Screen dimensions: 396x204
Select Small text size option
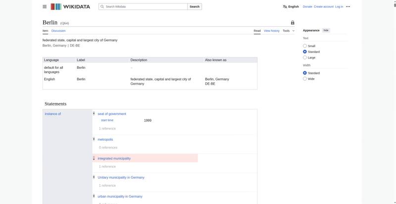click(305, 46)
